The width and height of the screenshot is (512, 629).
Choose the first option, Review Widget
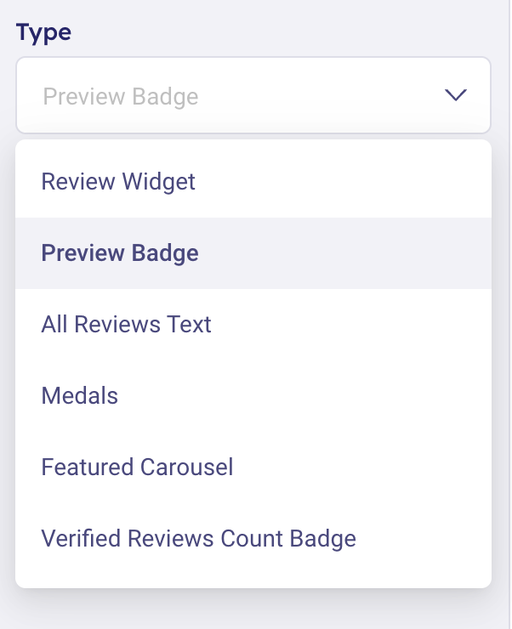(118, 181)
